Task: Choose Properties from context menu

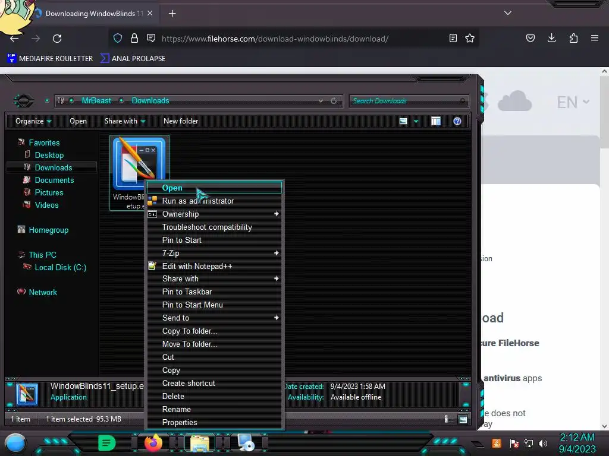Action: 214,422
